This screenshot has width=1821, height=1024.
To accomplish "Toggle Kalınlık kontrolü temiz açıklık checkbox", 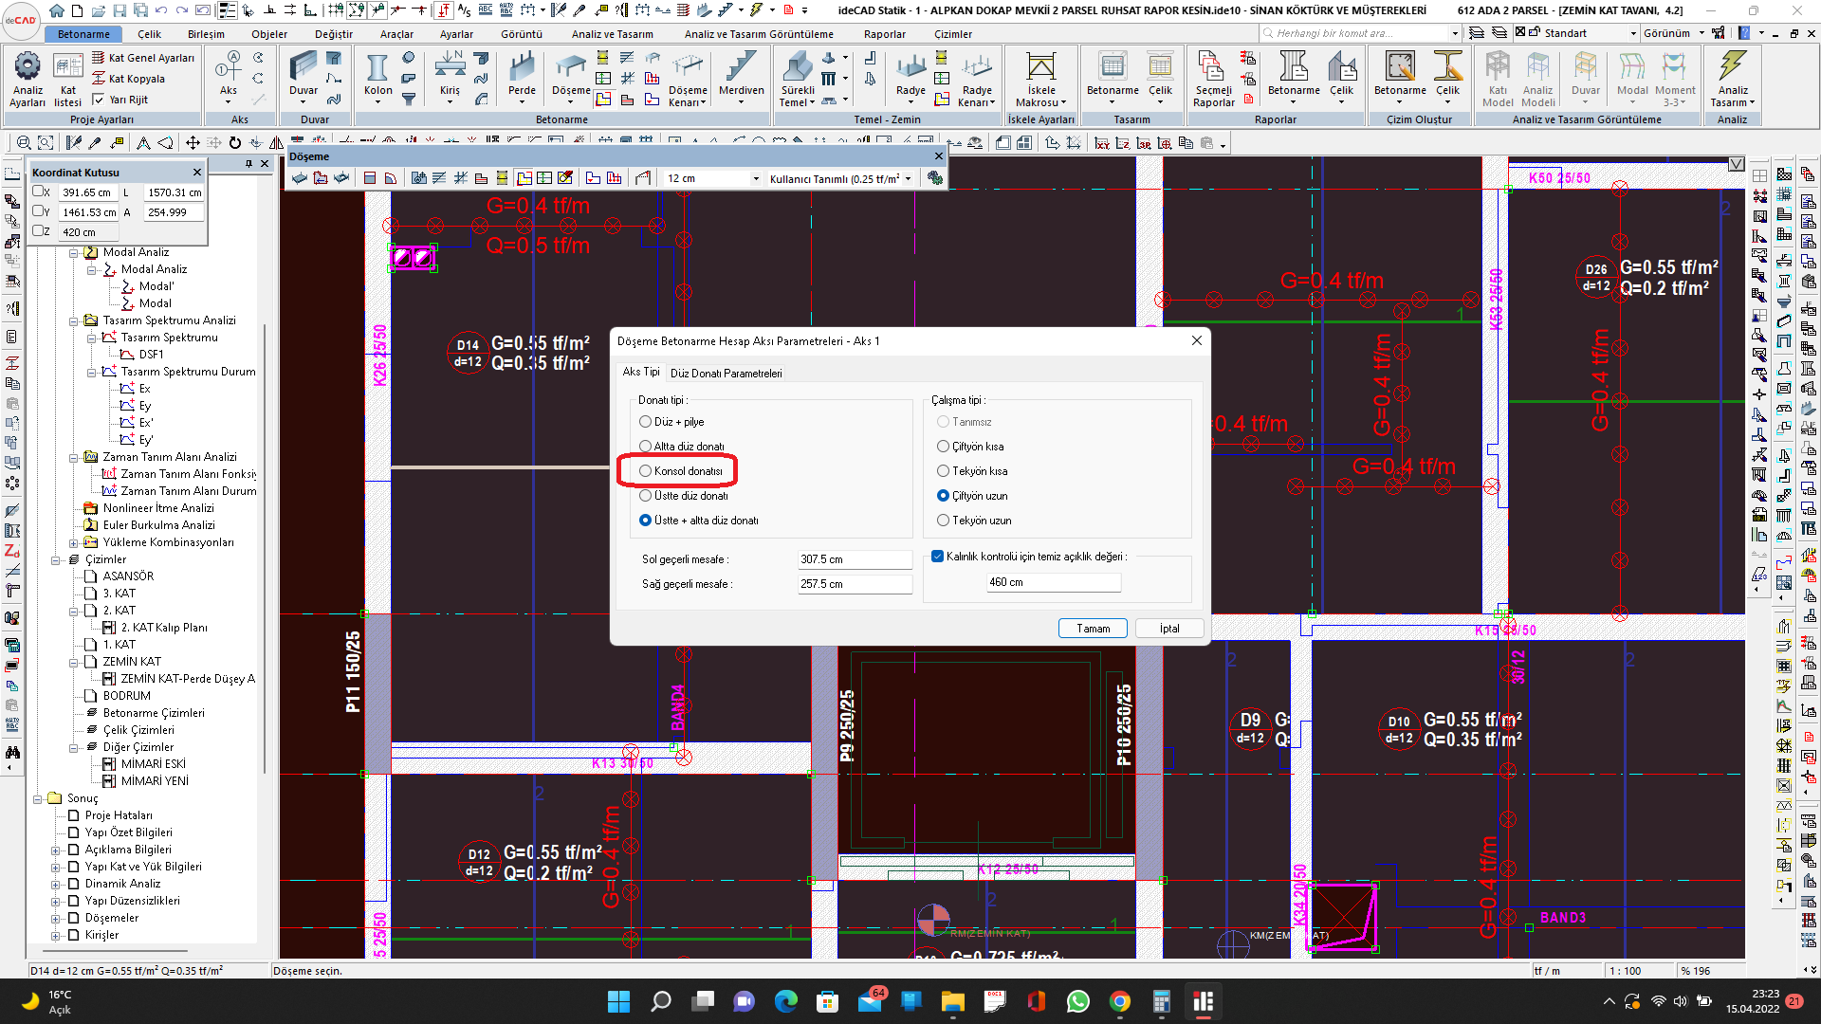I will point(937,557).
